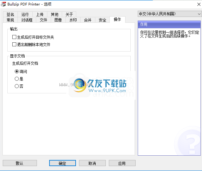Switch to the 图像 tab
Viewport: 202px width, 171px height.
[58, 20]
